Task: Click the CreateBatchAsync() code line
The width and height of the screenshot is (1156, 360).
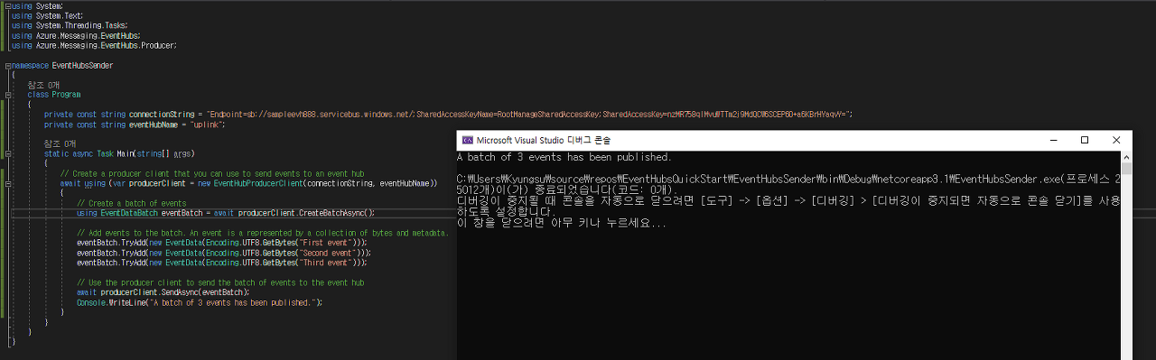Action: (x=226, y=213)
